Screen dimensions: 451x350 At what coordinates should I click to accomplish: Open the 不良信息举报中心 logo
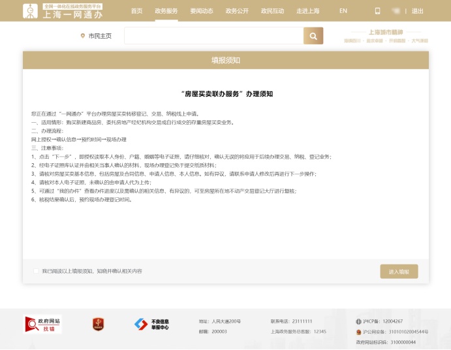tap(152, 324)
